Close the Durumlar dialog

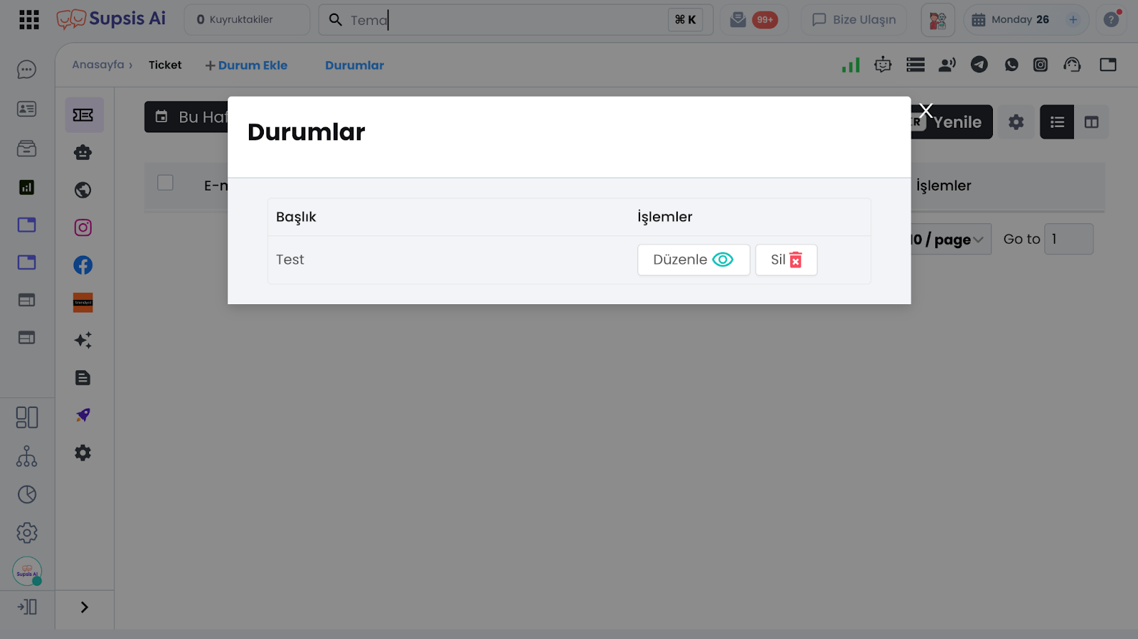click(925, 110)
